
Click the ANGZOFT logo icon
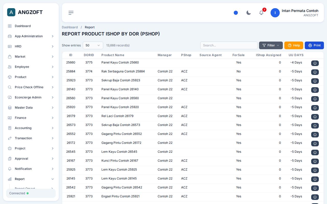pos(11,12)
